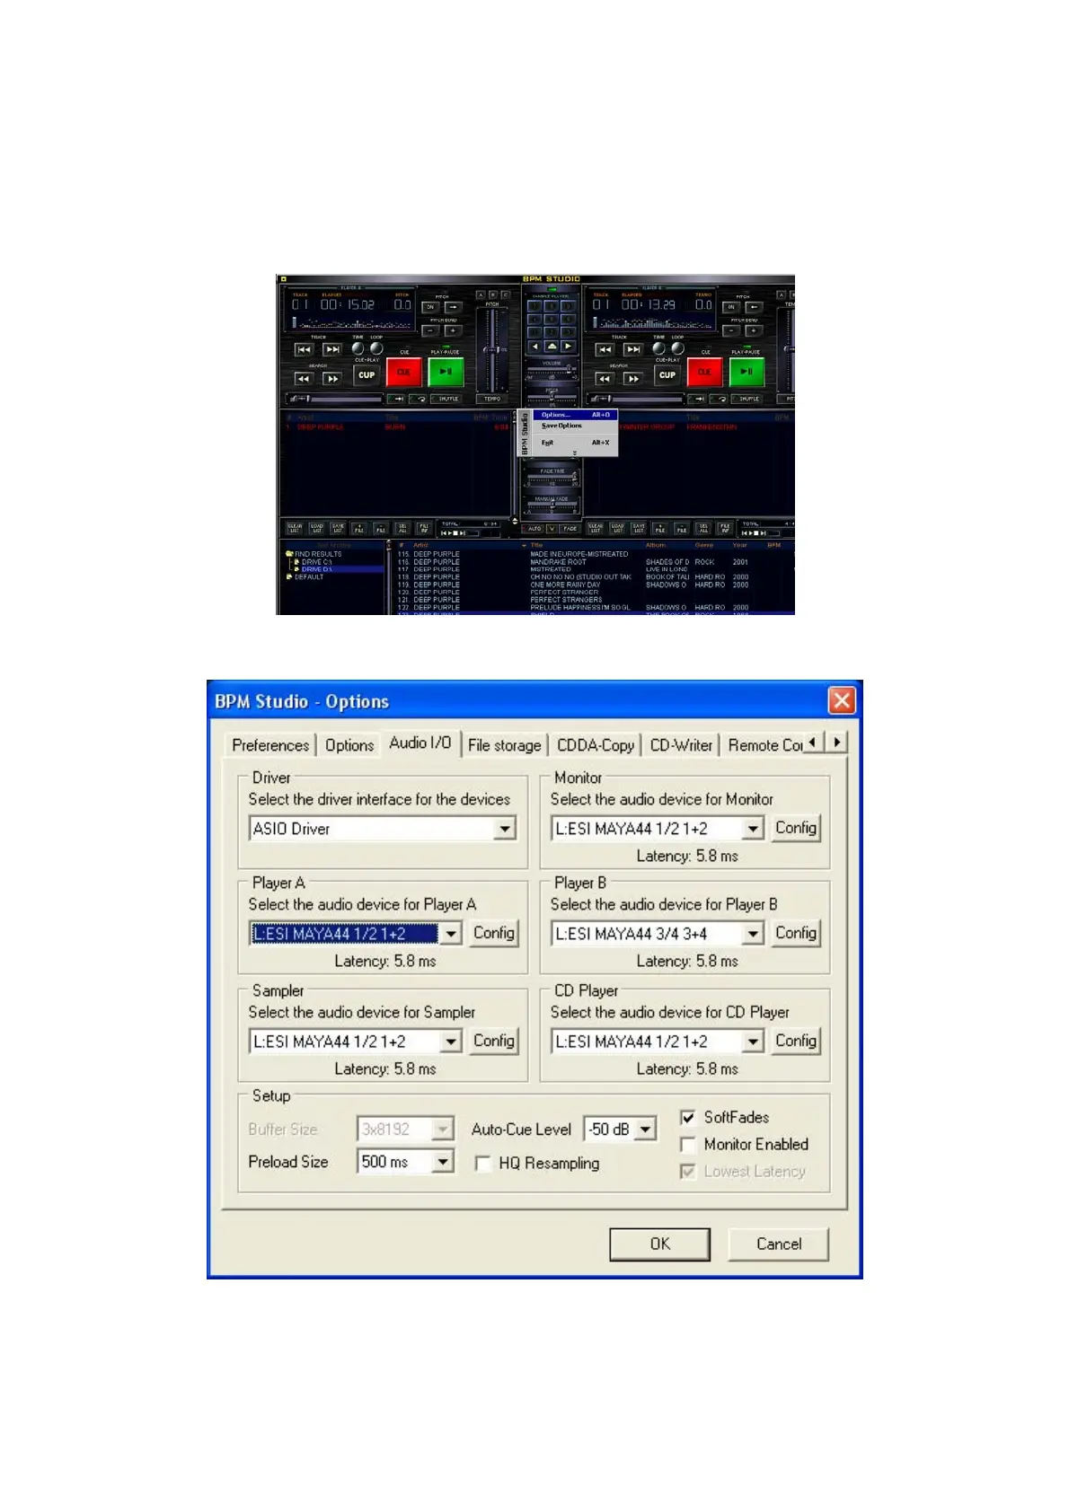Click Player A Clear List button
Viewport: 1069px width, 1512px height.
295,528
